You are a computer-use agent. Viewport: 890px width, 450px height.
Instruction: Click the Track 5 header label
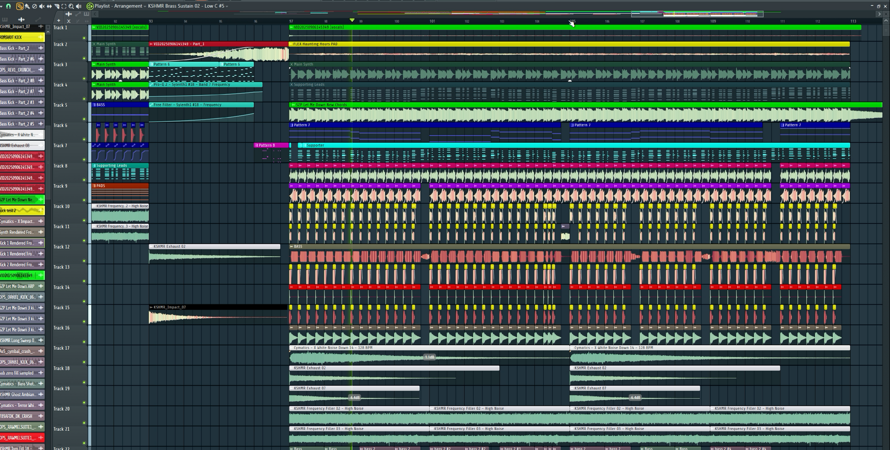pos(60,105)
